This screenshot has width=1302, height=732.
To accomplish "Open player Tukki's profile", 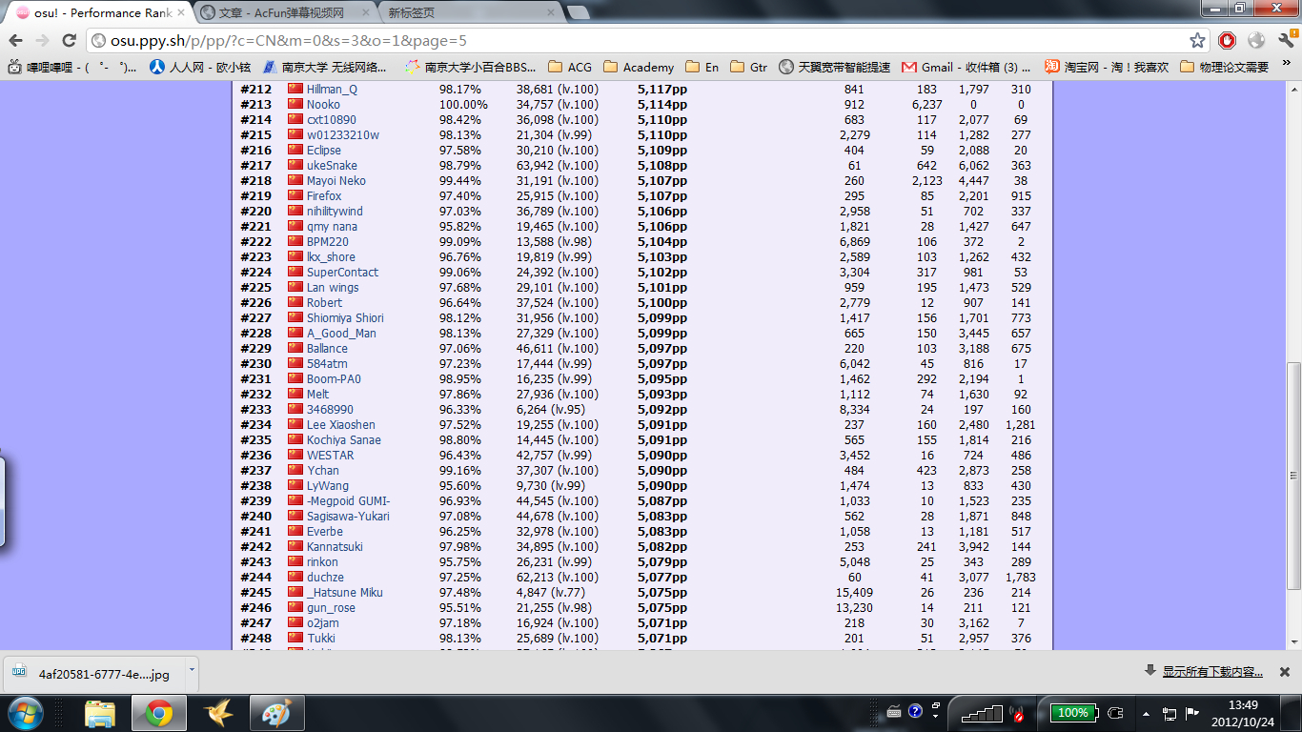I will 321,638.
